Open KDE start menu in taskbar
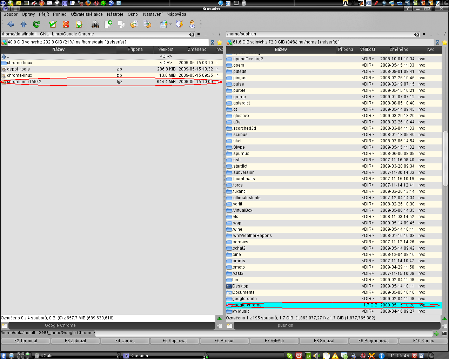 click(4, 355)
